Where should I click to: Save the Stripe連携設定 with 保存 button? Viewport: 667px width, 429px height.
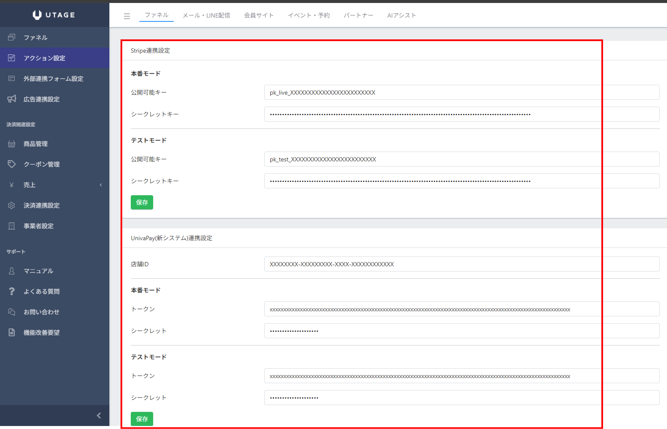142,203
